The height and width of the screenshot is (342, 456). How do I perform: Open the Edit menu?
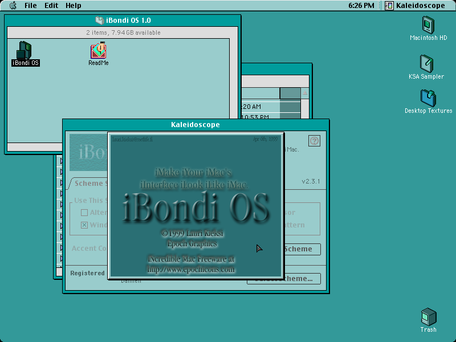tap(51, 6)
